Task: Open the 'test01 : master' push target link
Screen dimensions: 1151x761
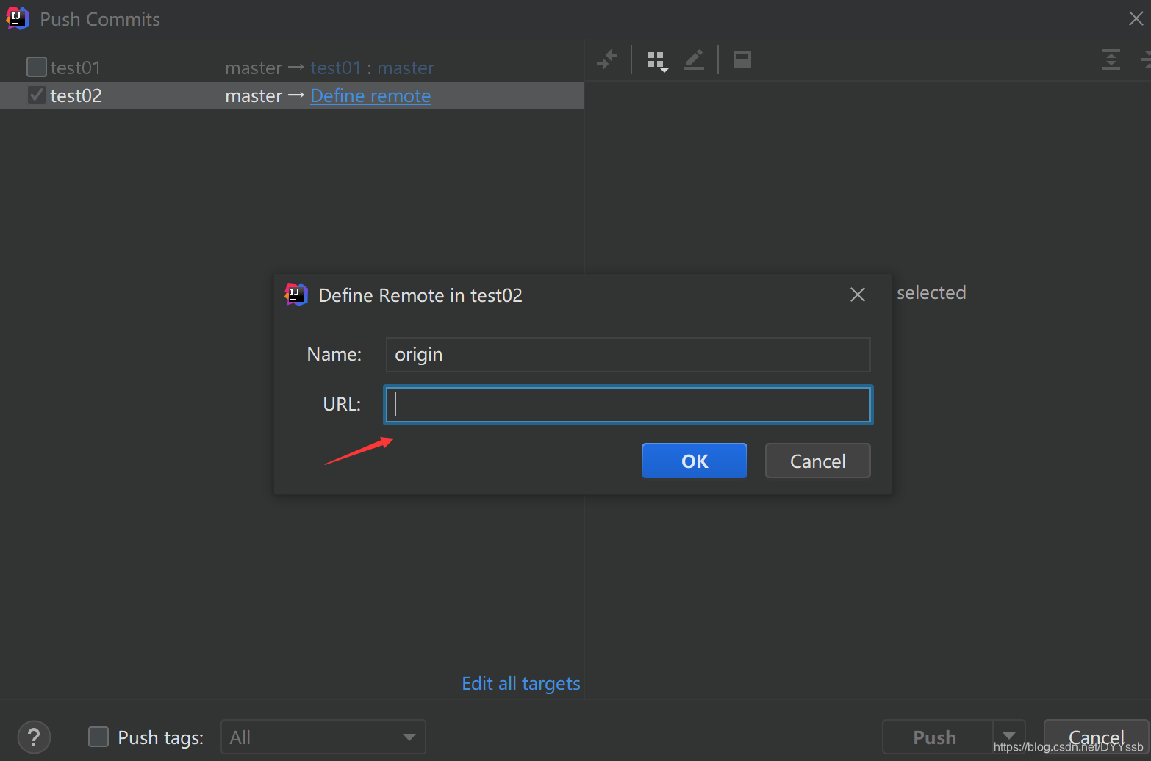Action: [372, 68]
